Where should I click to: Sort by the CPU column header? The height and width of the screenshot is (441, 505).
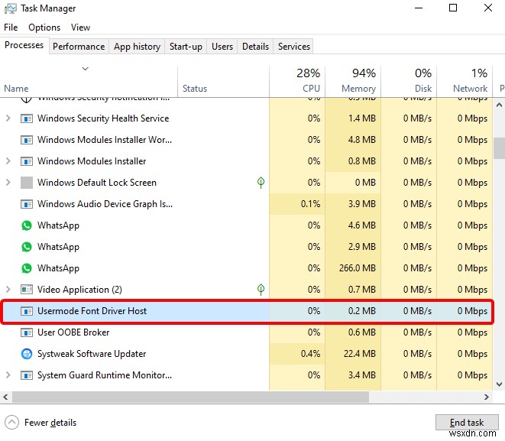pyautogui.click(x=297, y=80)
